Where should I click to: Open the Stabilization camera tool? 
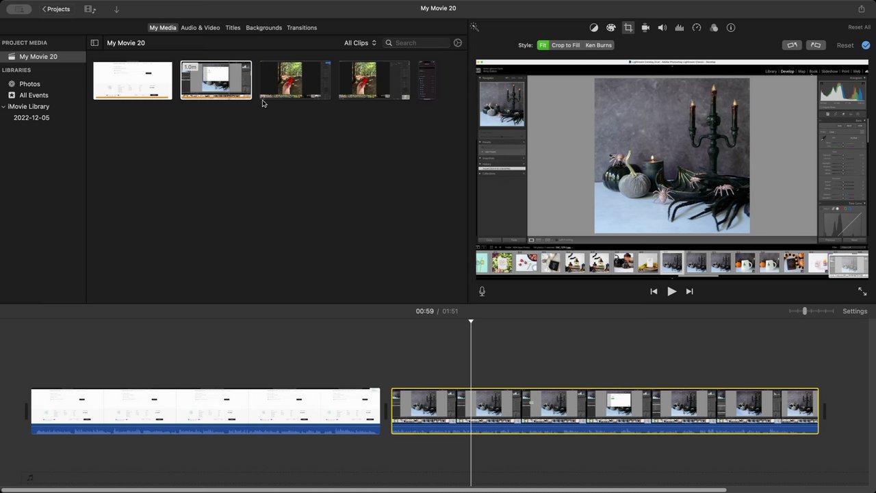pos(645,28)
